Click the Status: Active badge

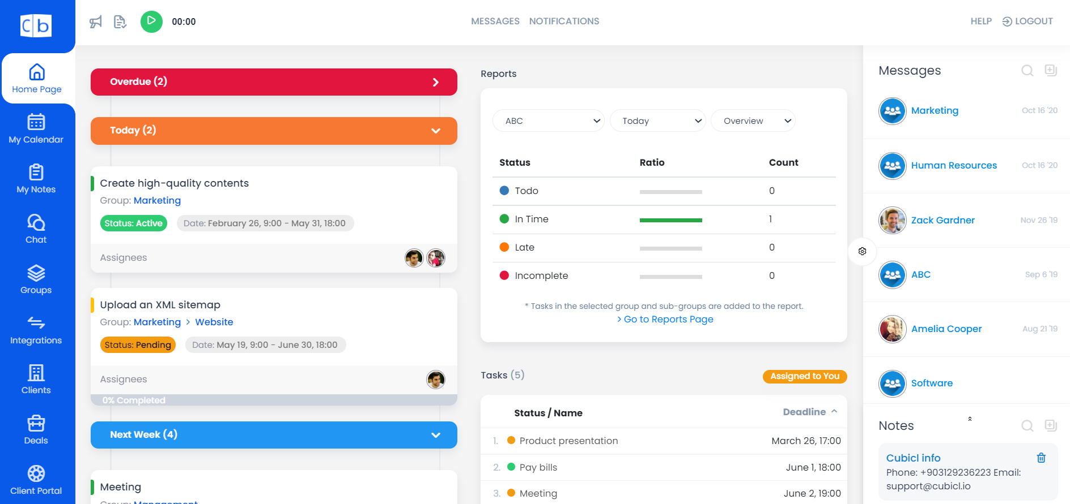tap(134, 223)
